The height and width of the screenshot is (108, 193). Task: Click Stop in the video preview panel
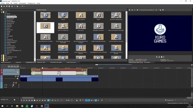pyautogui.click(x=162, y=57)
